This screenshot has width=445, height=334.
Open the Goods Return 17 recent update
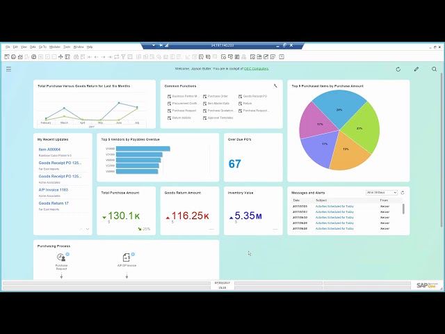coord(54,203)
